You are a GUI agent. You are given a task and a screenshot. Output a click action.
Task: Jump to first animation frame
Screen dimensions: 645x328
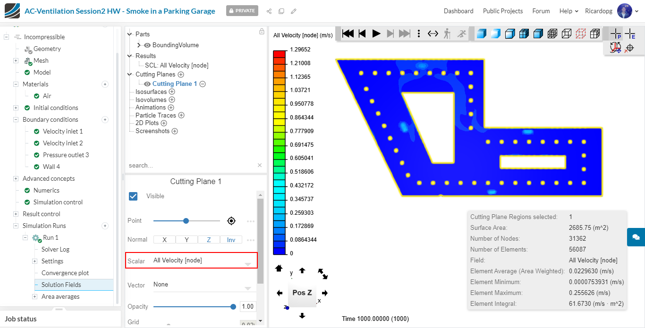348,34
